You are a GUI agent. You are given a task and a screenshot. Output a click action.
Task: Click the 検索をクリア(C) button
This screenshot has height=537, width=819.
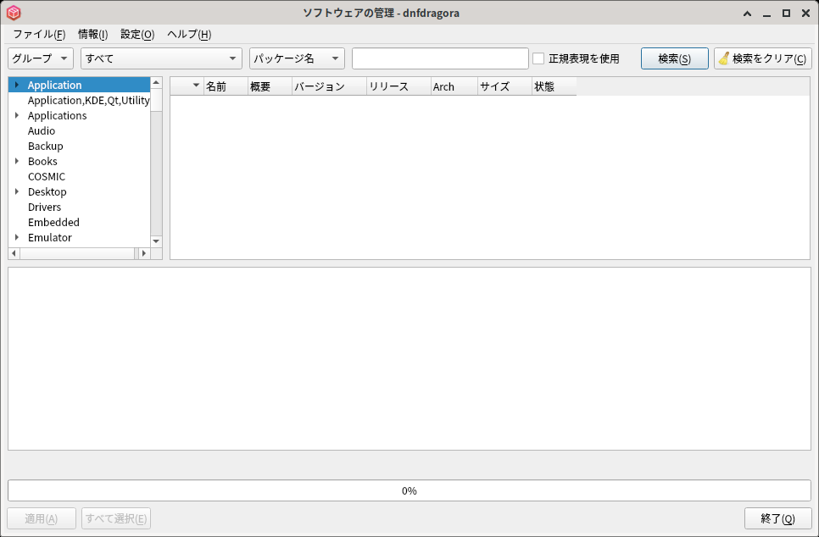click(763, 58)
